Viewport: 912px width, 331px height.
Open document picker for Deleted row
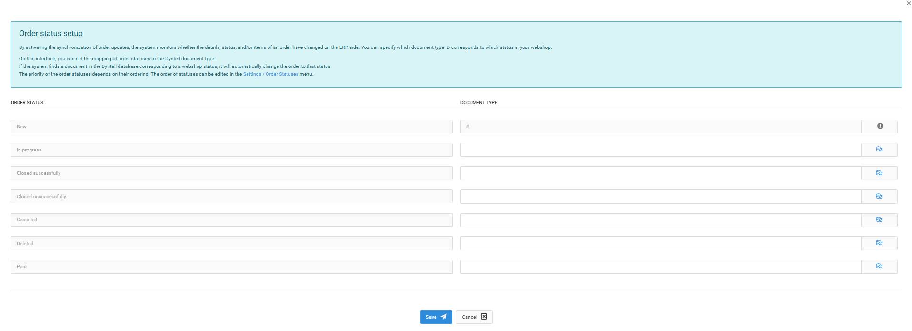(879, 243)
